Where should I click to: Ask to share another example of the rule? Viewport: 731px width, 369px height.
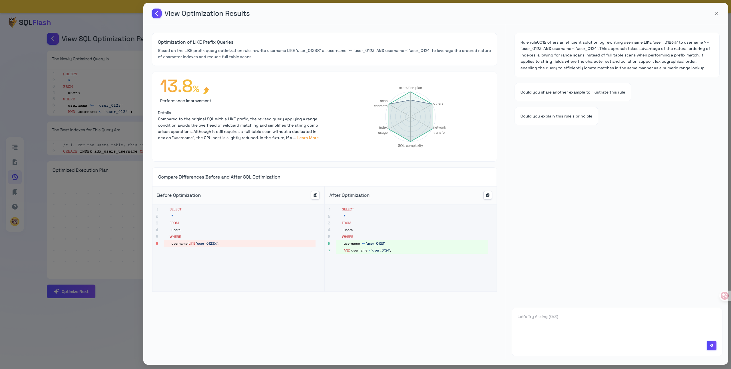click(x=573, y=92)
